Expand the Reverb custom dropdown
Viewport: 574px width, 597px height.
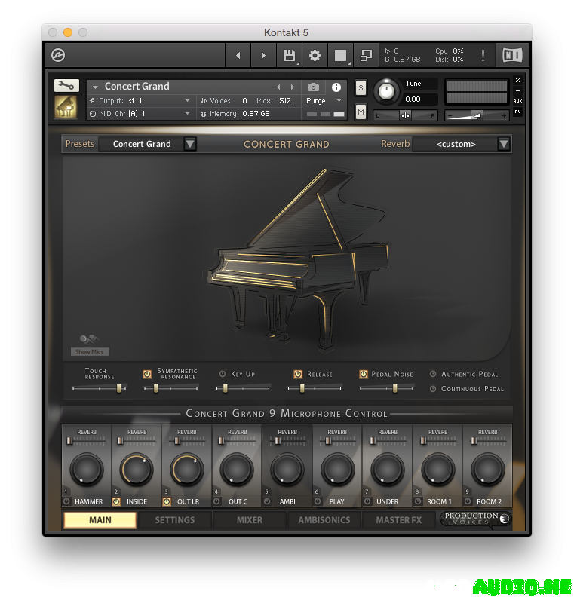504,144
